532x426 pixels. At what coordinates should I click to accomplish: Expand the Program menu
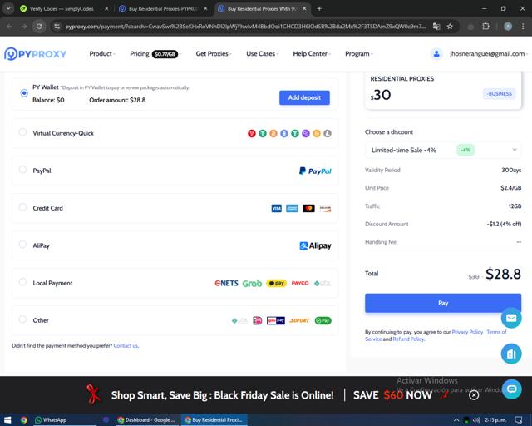[358, 54]
